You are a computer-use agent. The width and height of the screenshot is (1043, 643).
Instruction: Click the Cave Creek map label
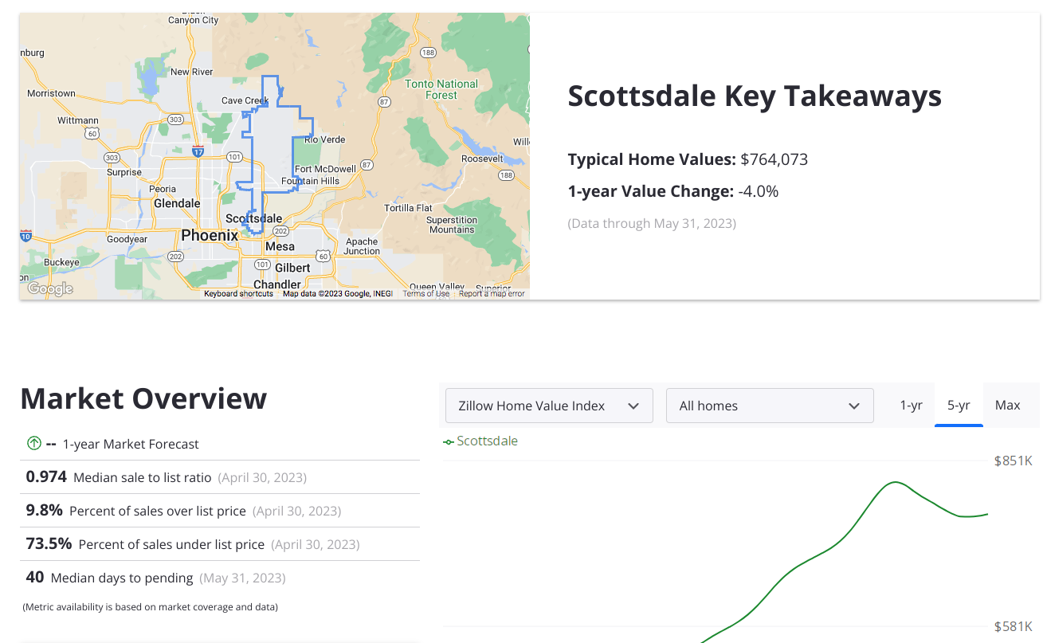coord(245,100)
